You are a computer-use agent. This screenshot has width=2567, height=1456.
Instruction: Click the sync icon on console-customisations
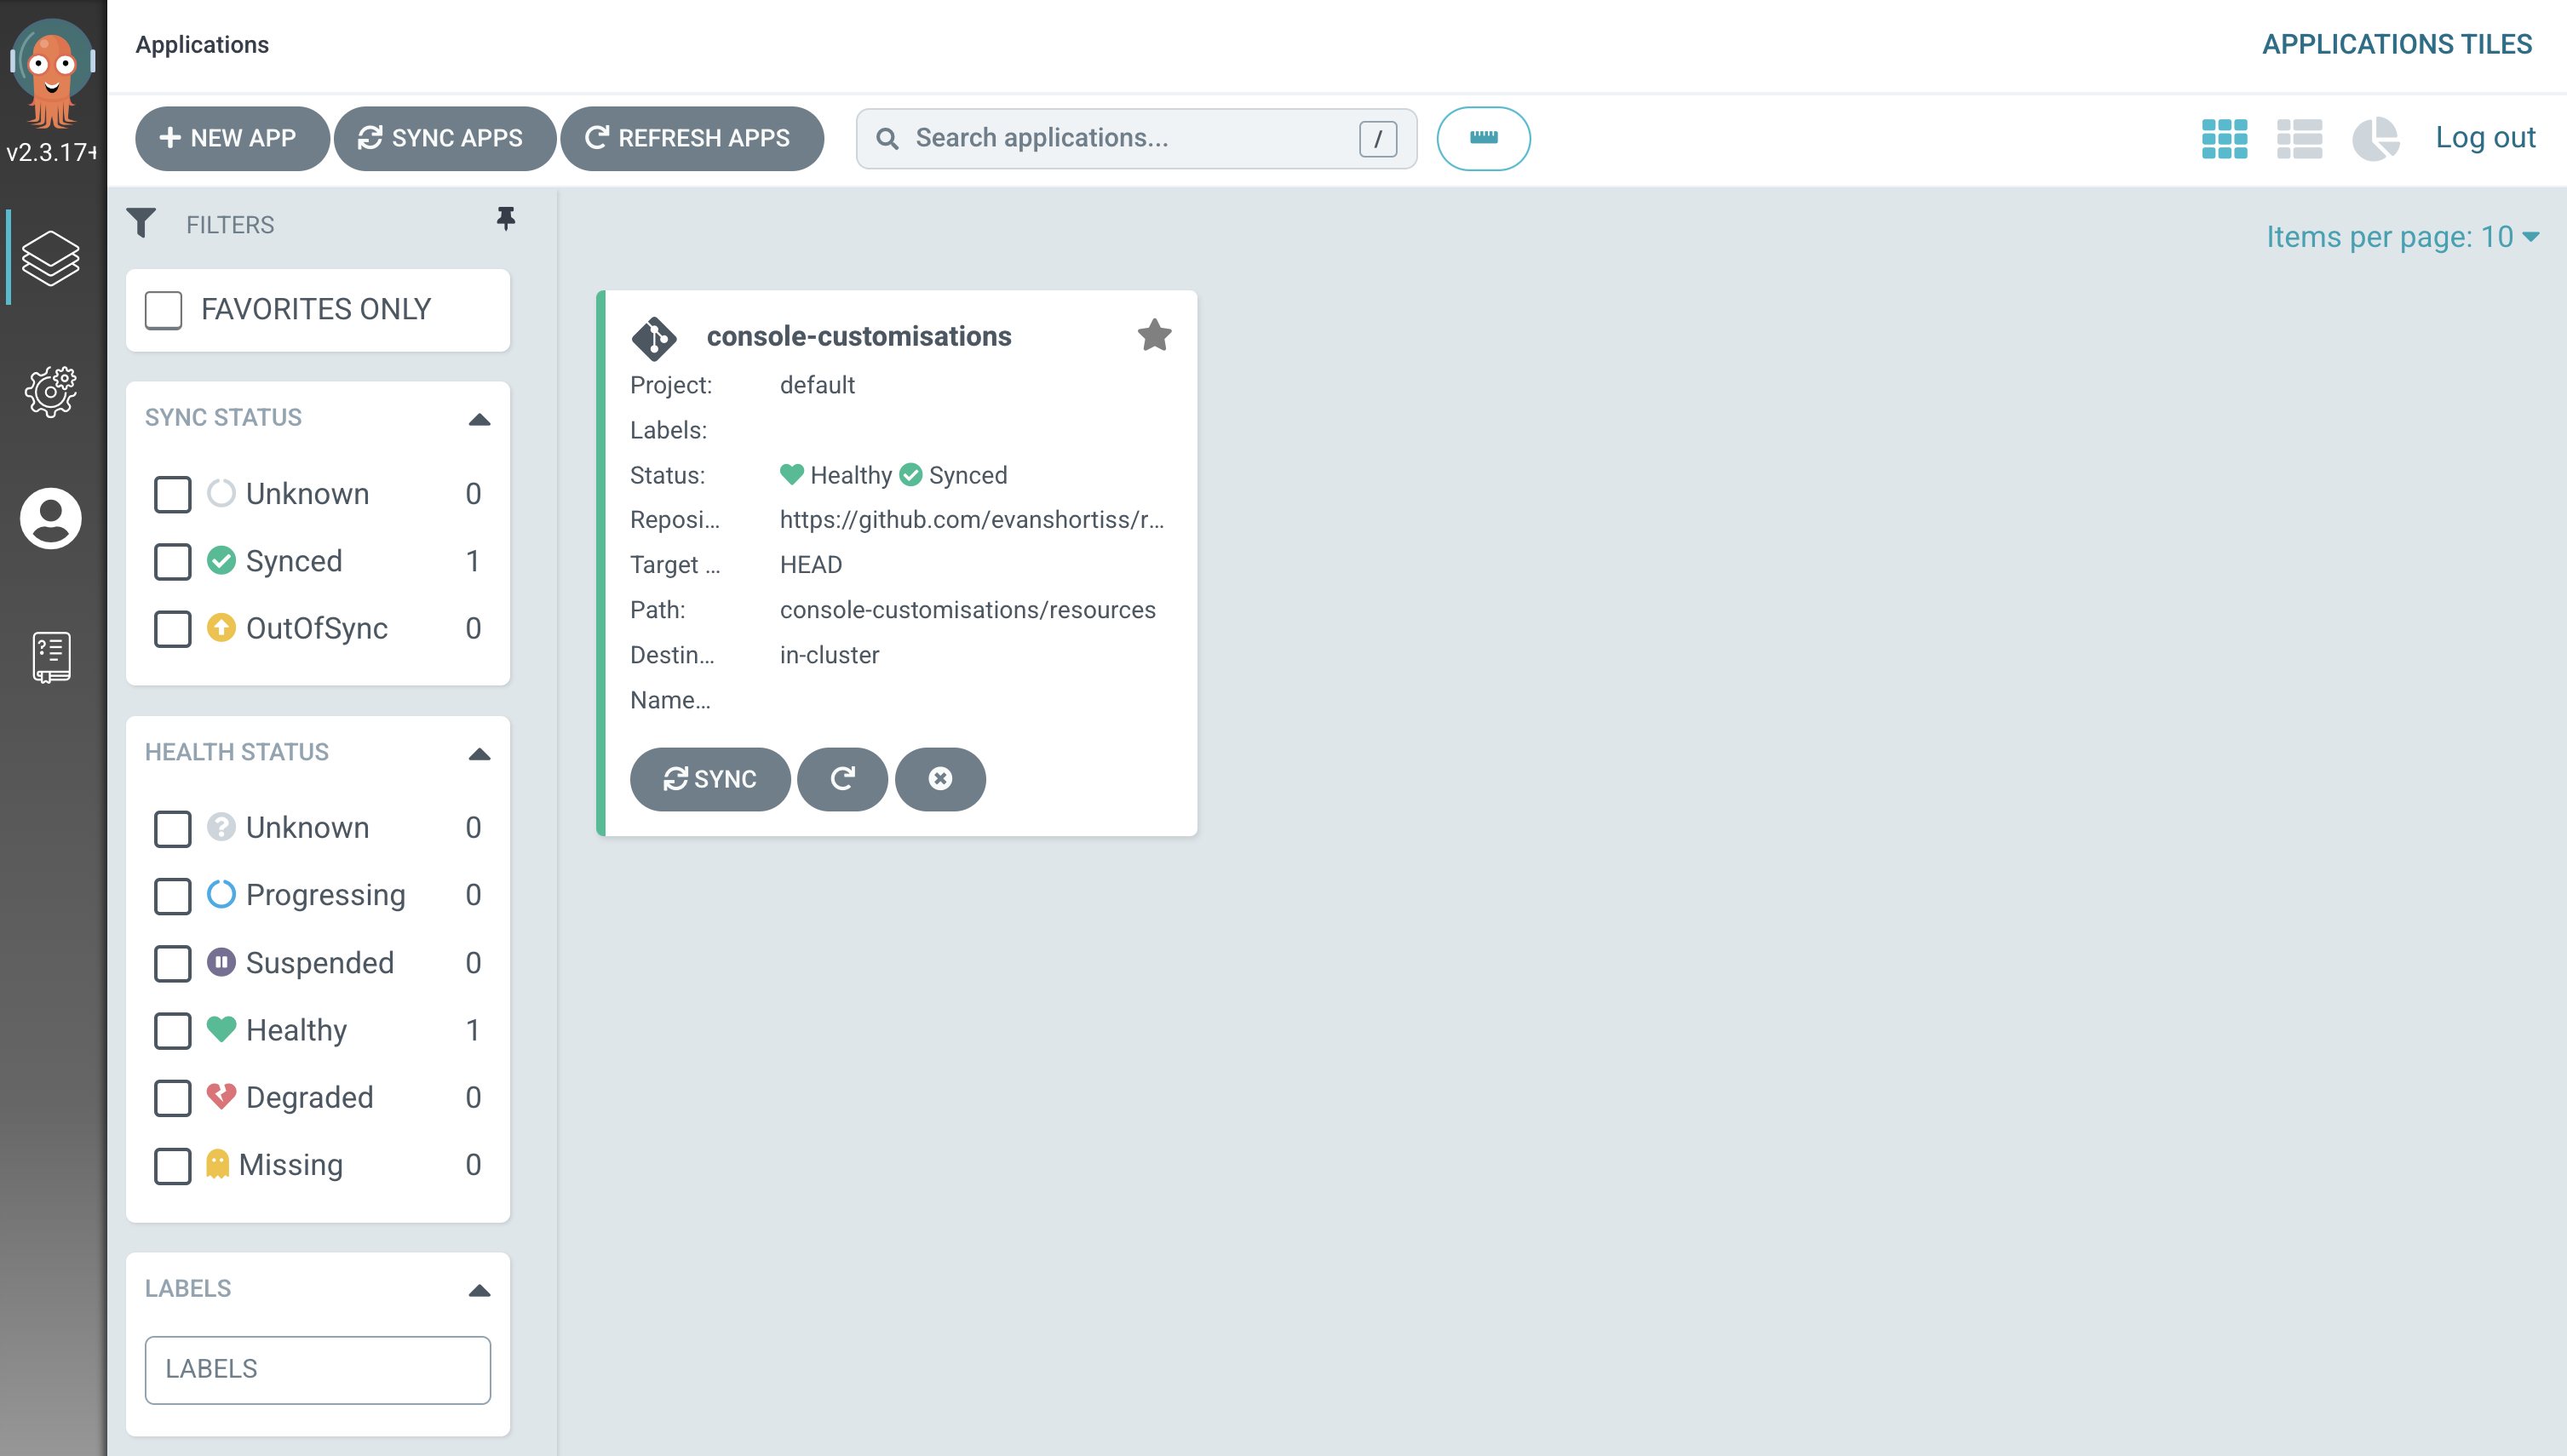[709, 777]
